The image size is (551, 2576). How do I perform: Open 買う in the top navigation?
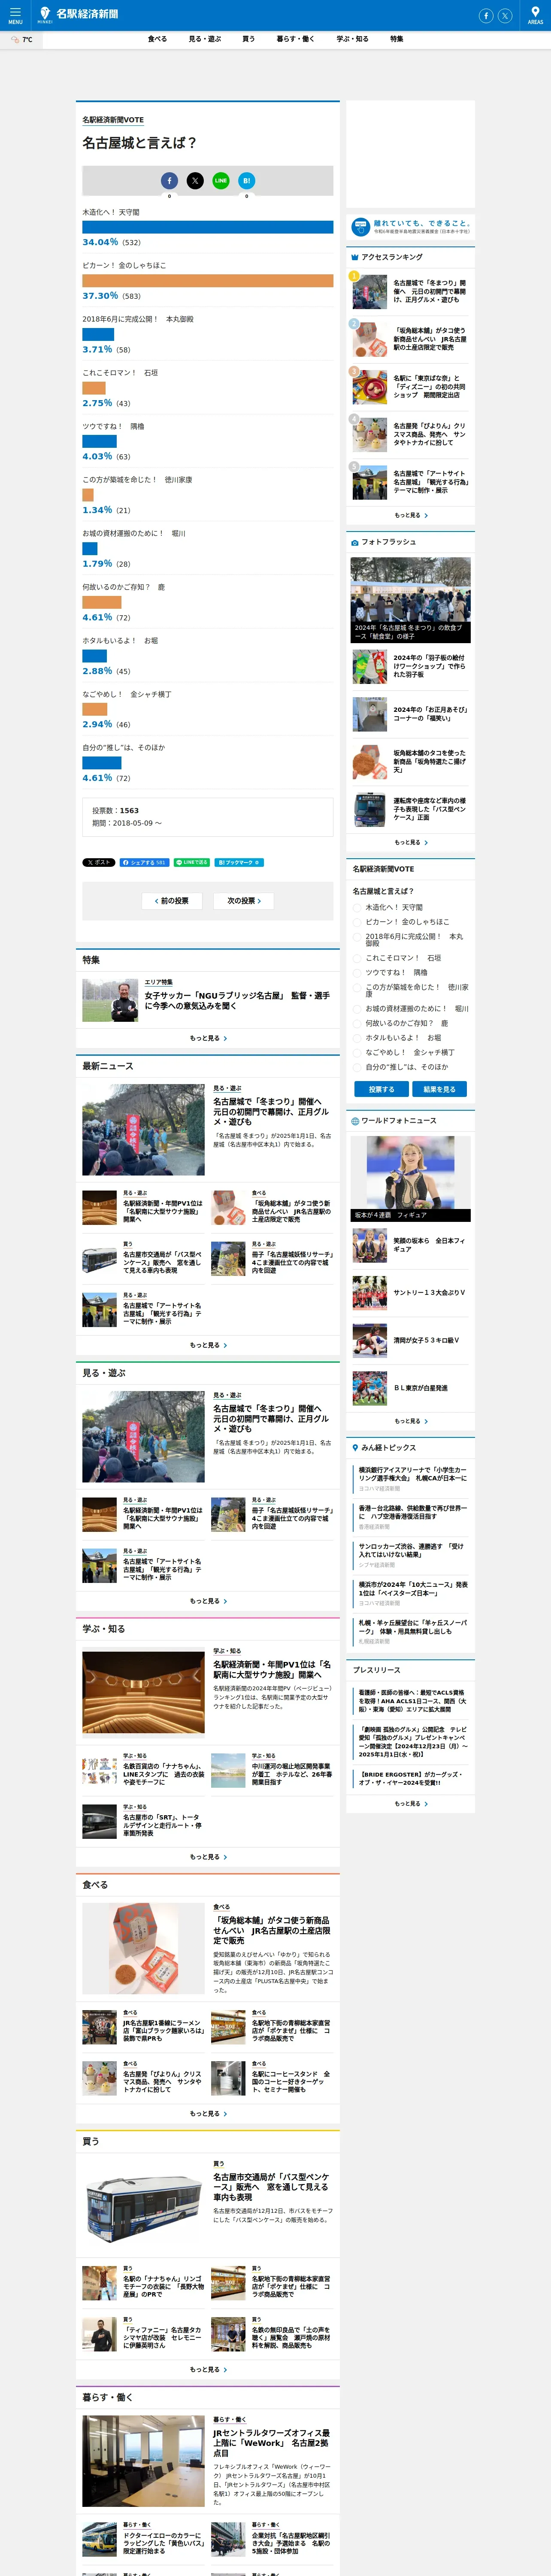tap(248, 39)
